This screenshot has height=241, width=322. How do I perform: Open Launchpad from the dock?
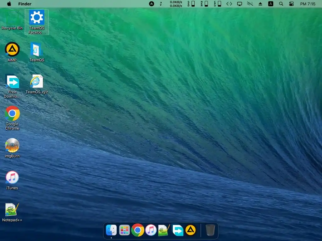point(125,230)
